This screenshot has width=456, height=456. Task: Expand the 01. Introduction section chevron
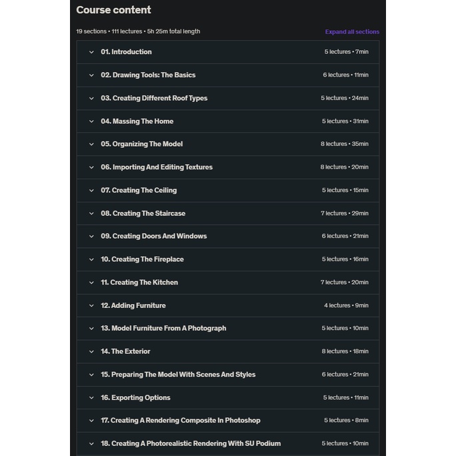91,52
